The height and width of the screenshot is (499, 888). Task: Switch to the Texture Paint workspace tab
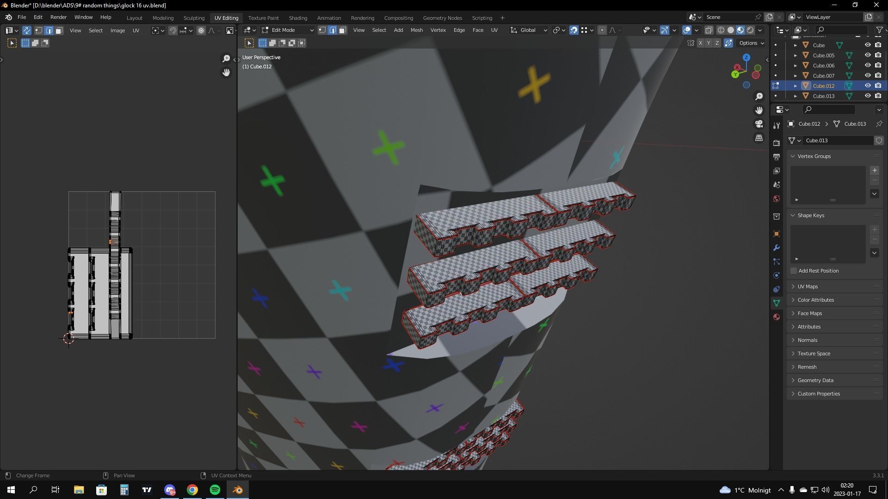263,18
